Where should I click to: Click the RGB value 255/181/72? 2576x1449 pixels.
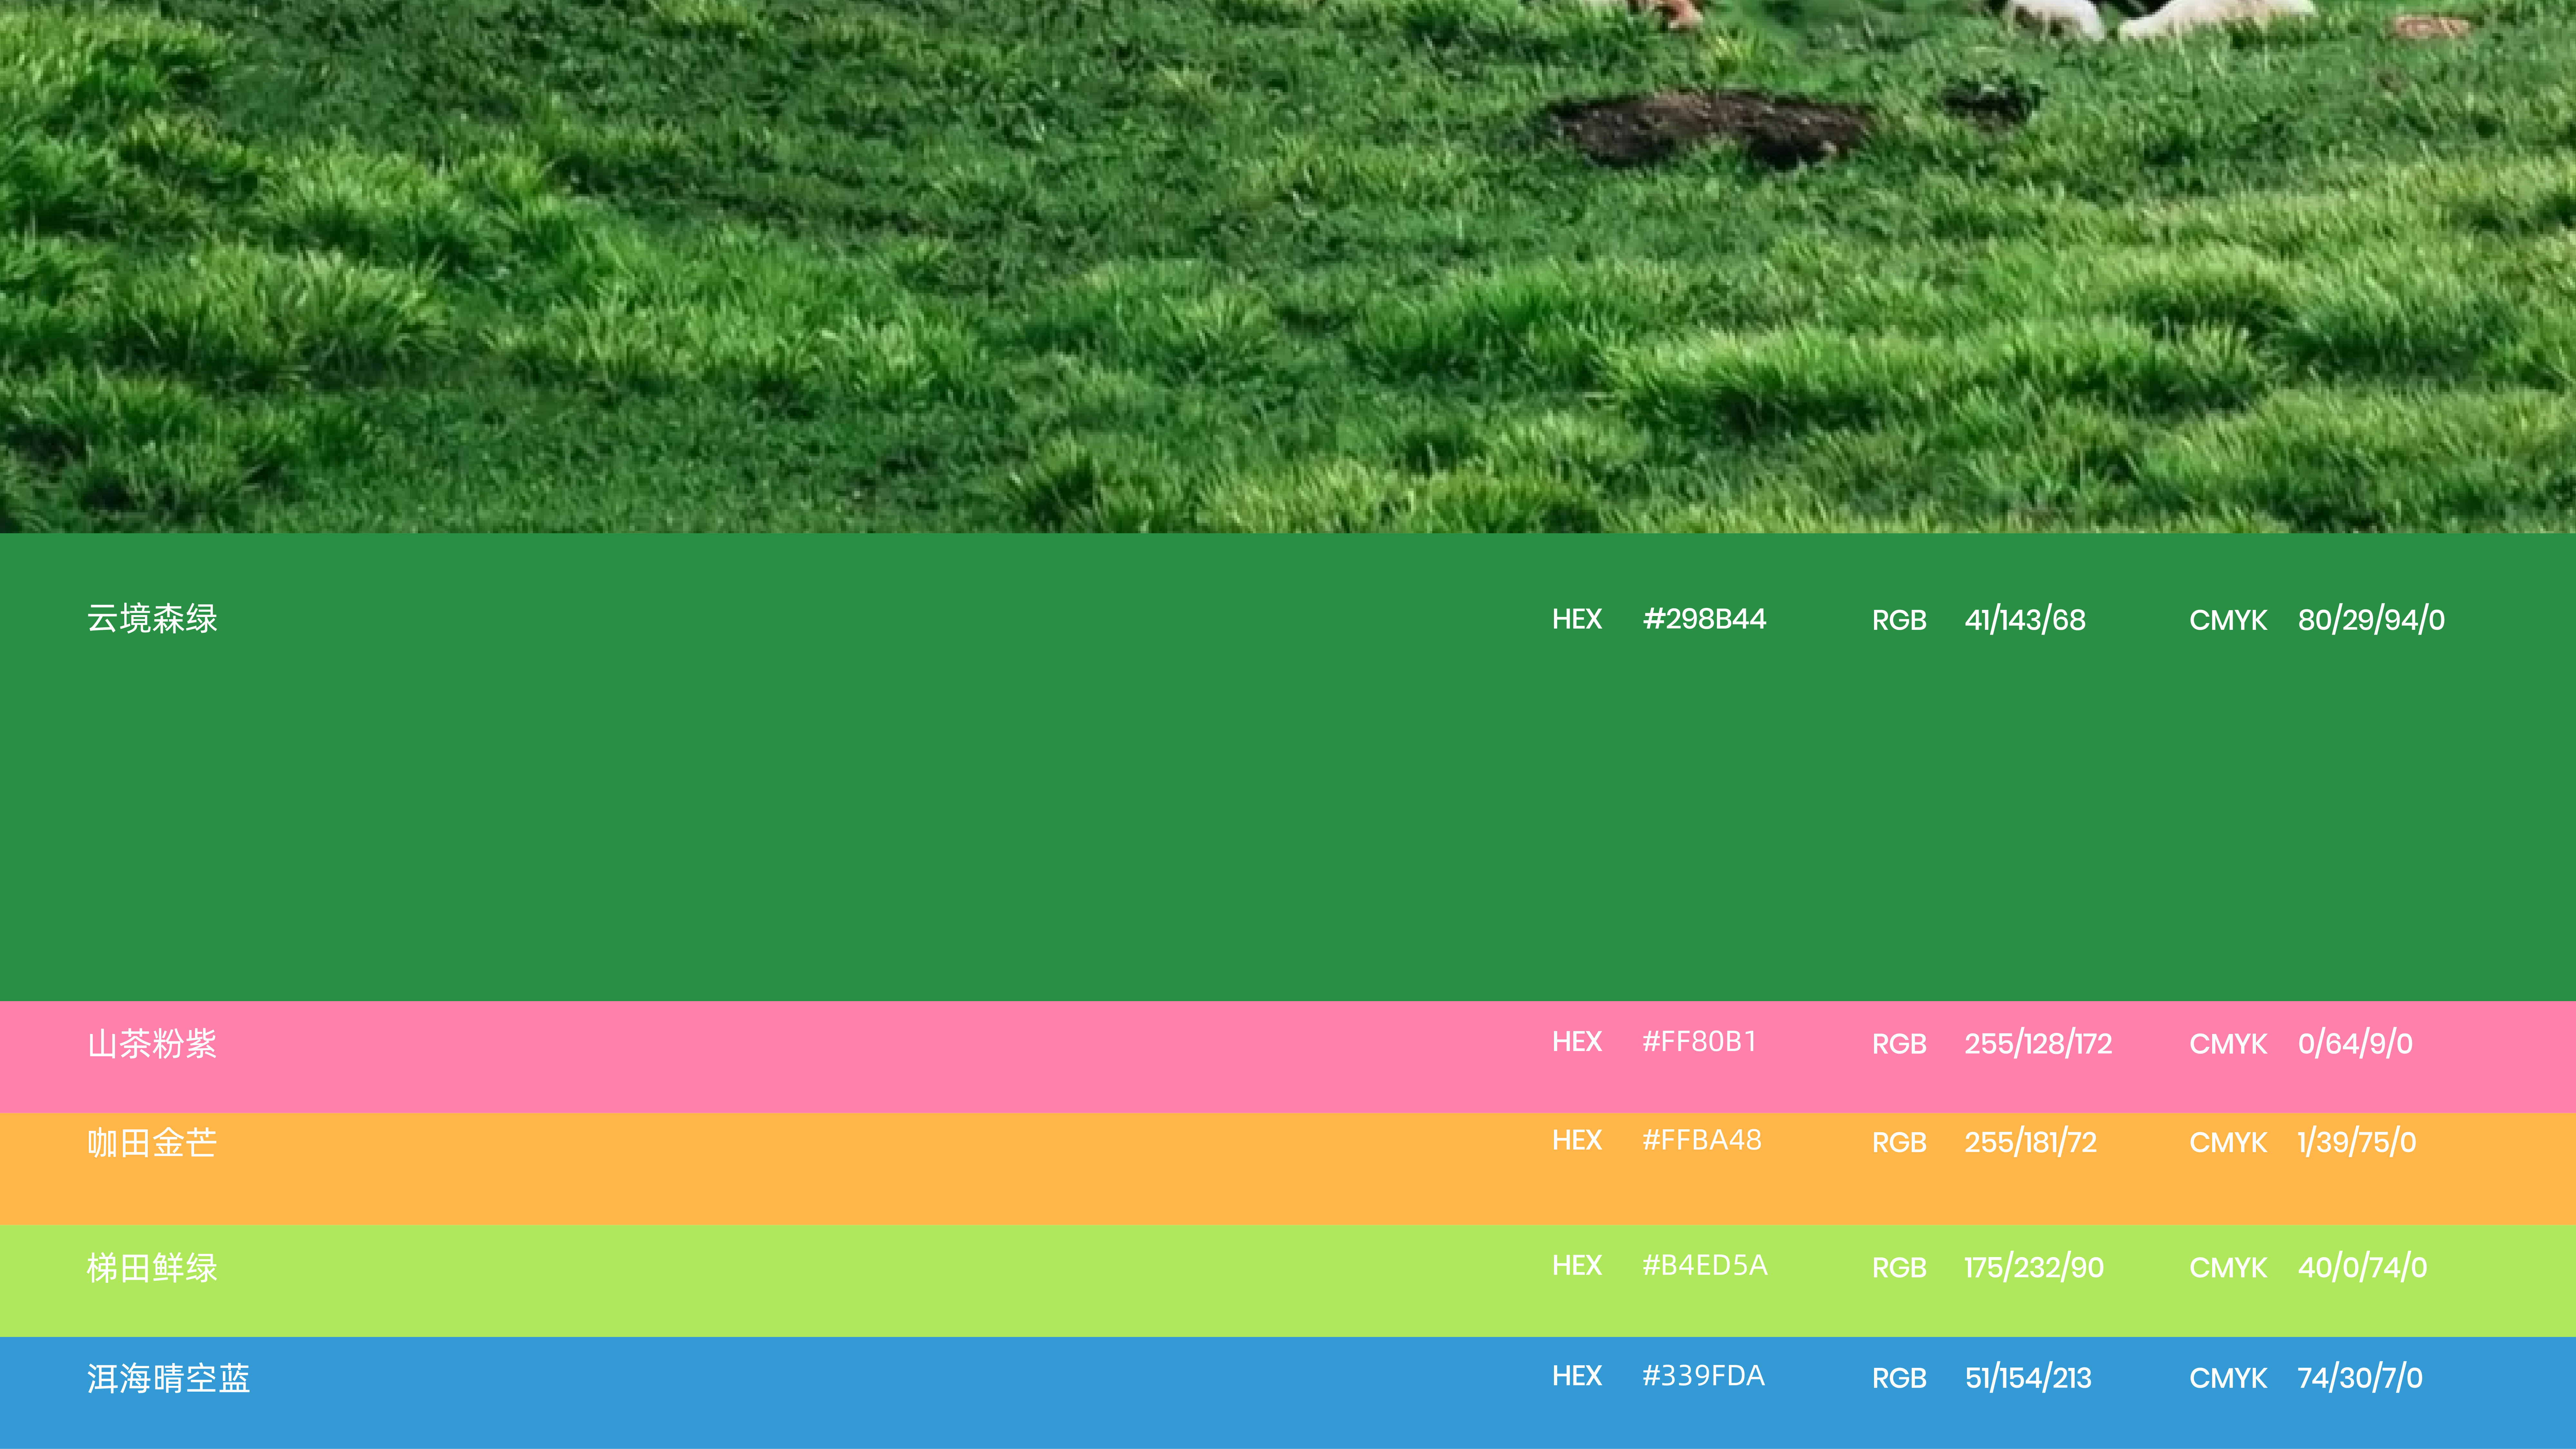coord(2030,1142)
